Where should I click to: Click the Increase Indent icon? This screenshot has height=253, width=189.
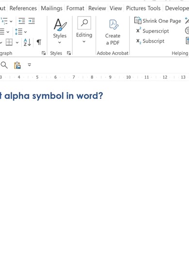click(x=31, y=21)
